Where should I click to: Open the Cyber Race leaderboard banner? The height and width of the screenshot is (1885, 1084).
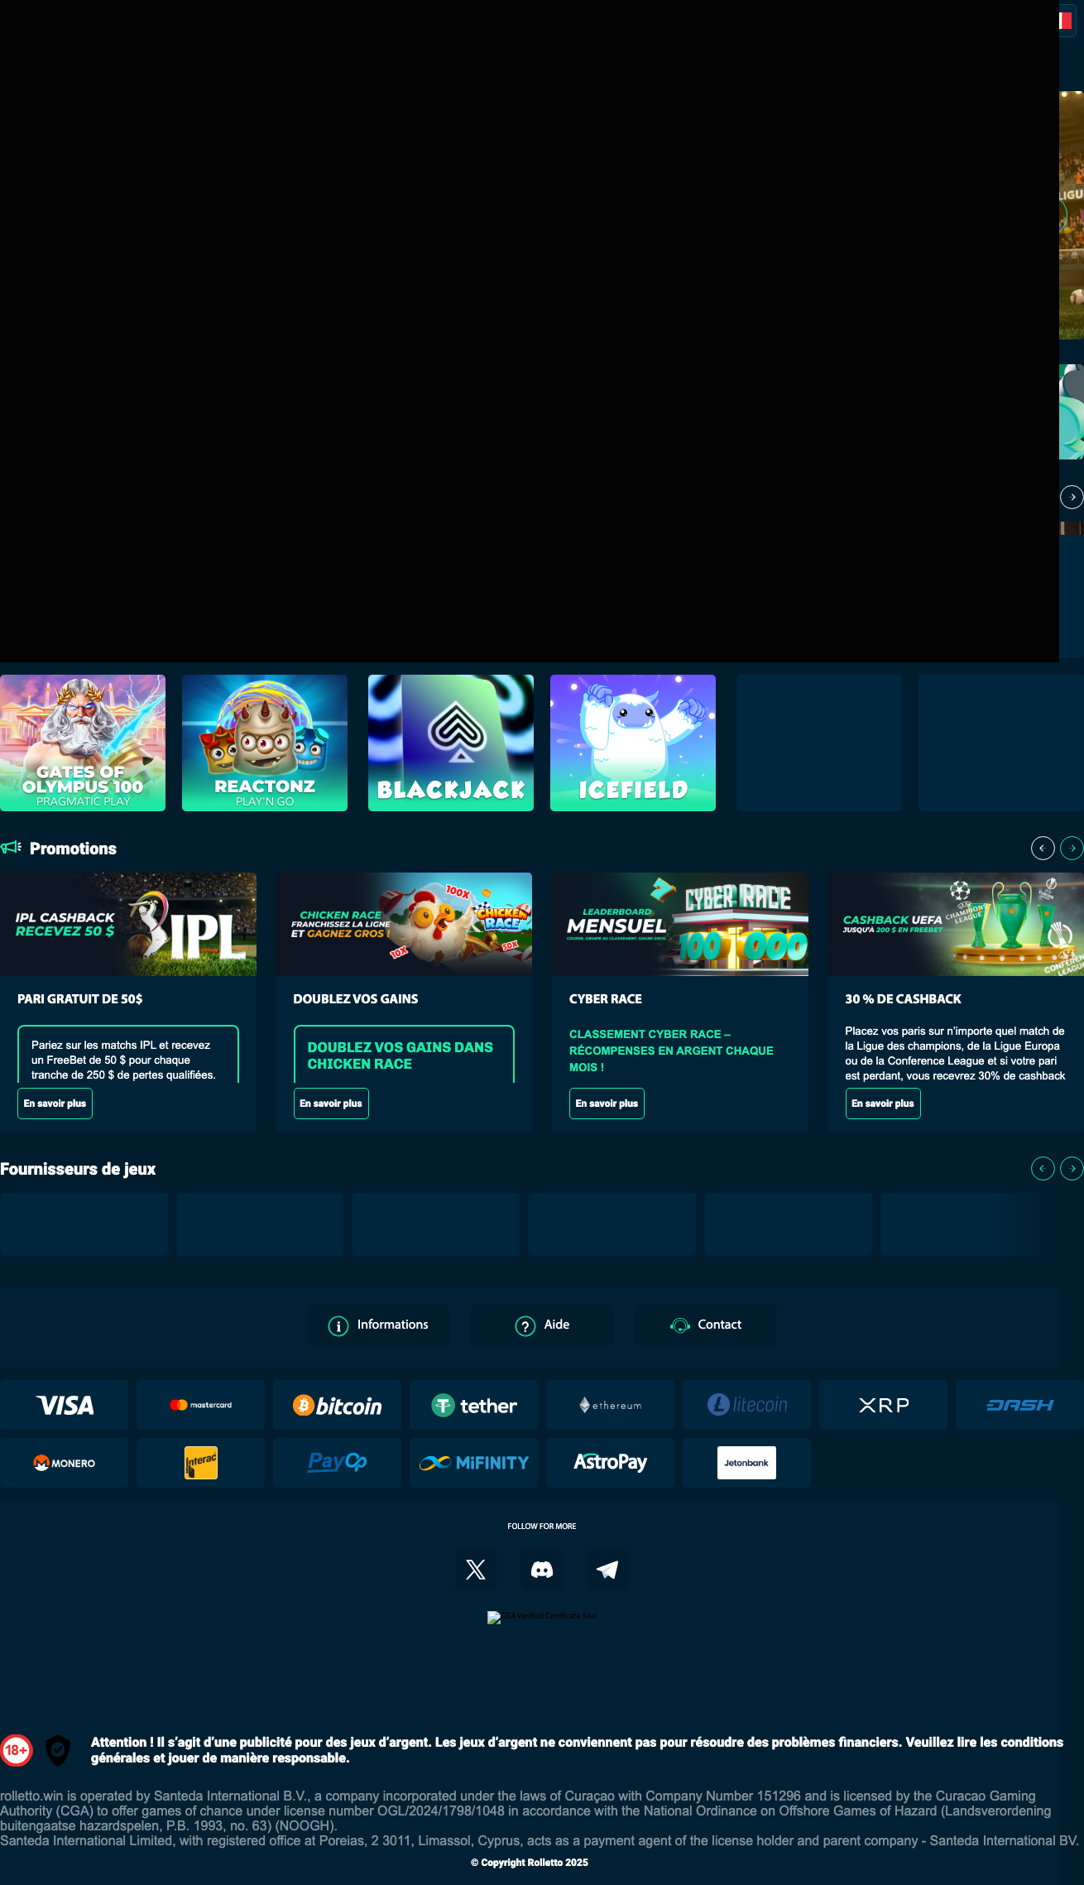click(680, 924)
